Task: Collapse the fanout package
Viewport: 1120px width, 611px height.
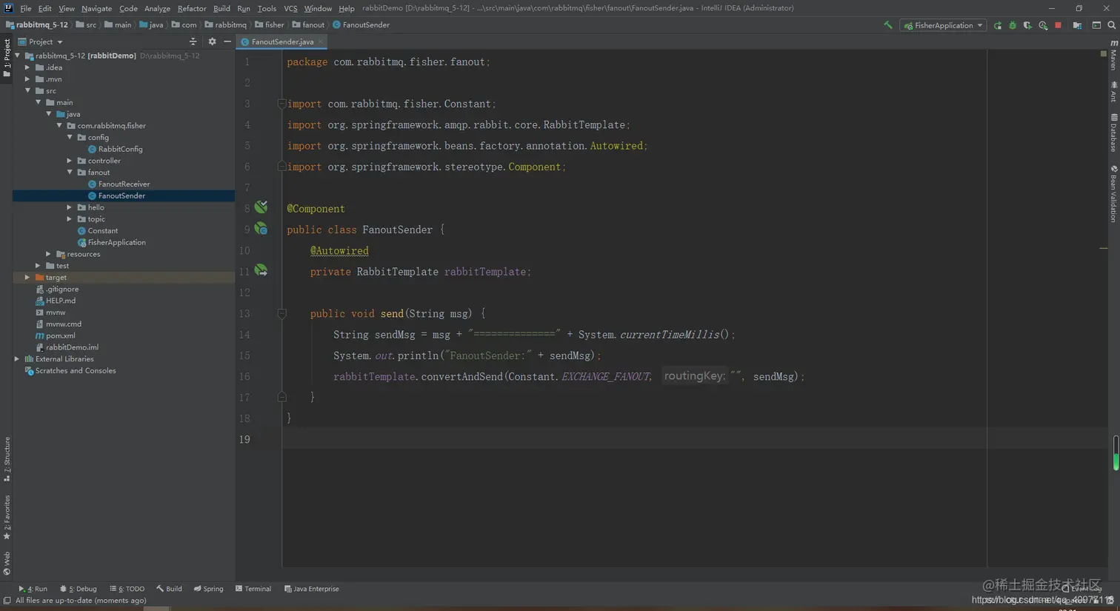Action: [x=70, y=172]
